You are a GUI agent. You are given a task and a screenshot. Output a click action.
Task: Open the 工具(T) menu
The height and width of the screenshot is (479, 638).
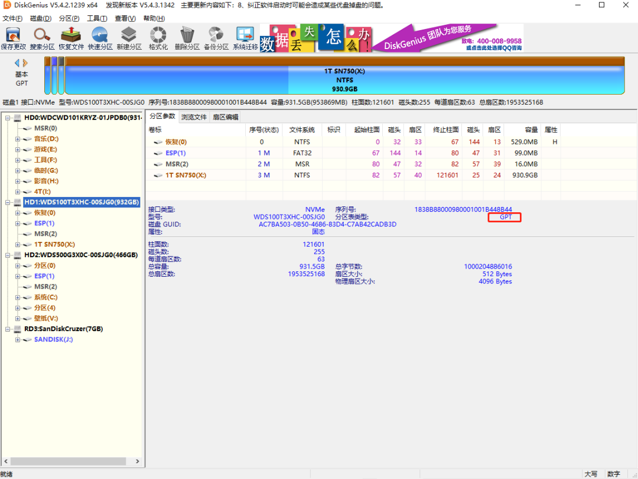[x=97, y=18]
